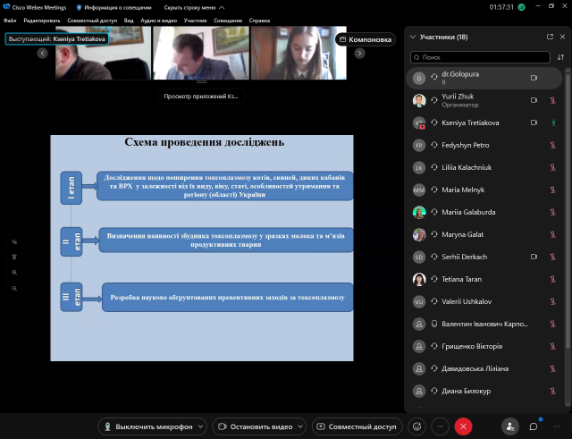Click Mariia Galaburda's avatar
This screenshot has height=439, width=572.
tap(419, 212)
